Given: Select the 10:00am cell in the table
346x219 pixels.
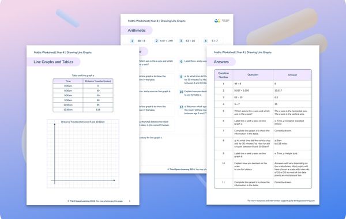Looking at the screenshot, I should coord(68,105).
